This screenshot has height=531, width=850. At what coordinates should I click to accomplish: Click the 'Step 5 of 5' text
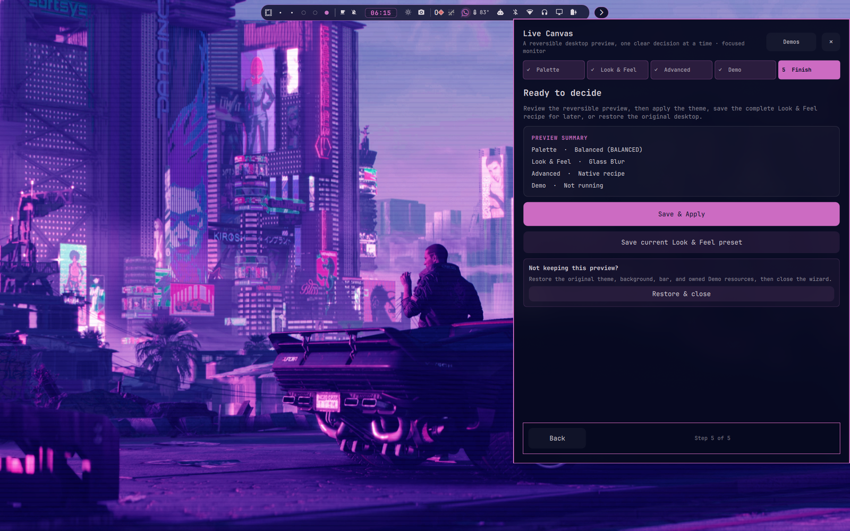pyautogui.click(x=712, y=438)
